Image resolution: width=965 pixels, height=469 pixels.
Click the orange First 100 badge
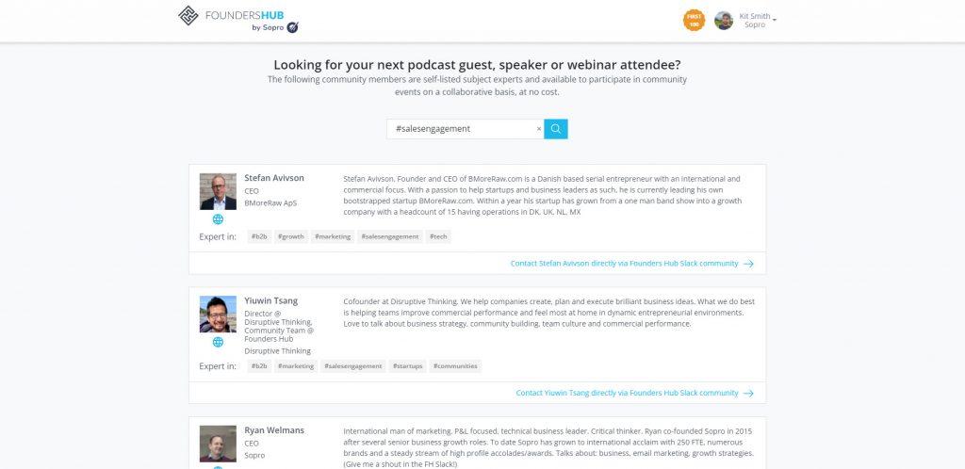694,20
